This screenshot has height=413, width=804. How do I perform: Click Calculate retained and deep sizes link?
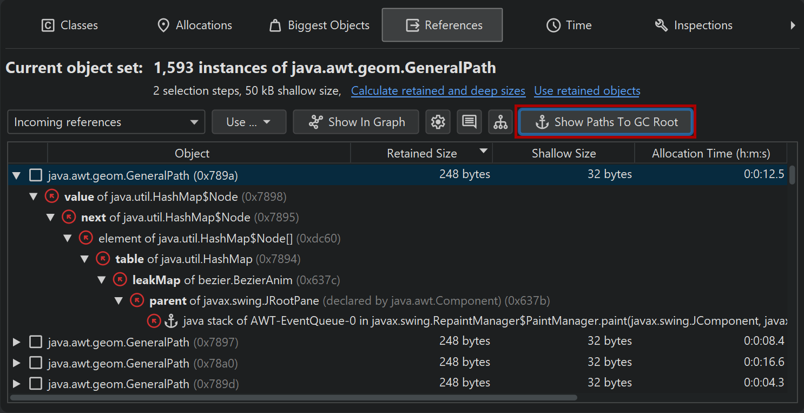(x=438, y=91)
